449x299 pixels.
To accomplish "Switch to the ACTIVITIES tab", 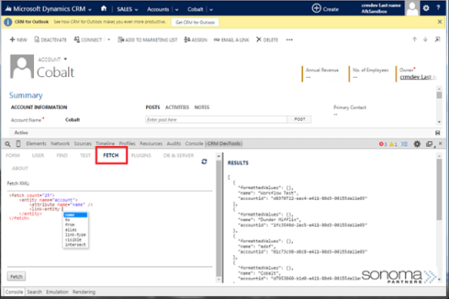I will pos(177,107).
